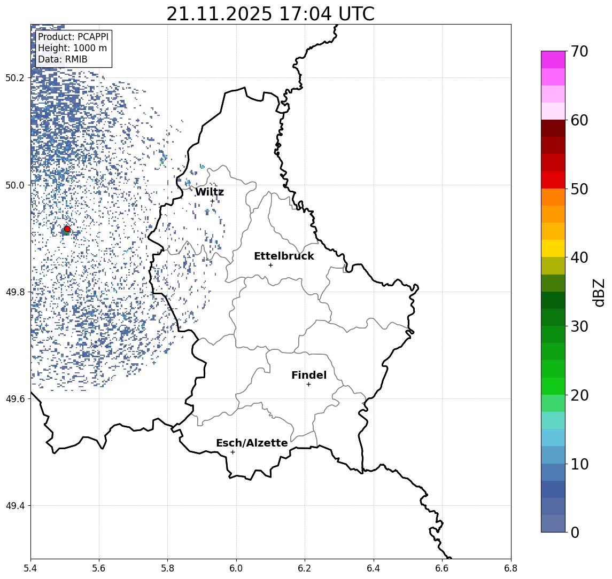Click the Ettelbruck station cross marker
Viewport: 612px width, 579px height.
(x=270, y=265)
